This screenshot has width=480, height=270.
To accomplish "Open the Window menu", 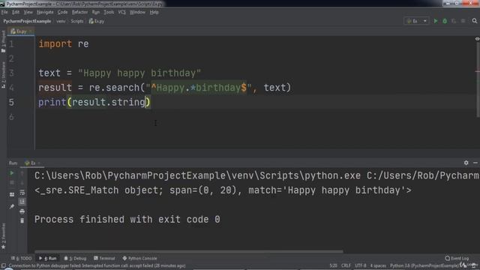I will point(137,12).
